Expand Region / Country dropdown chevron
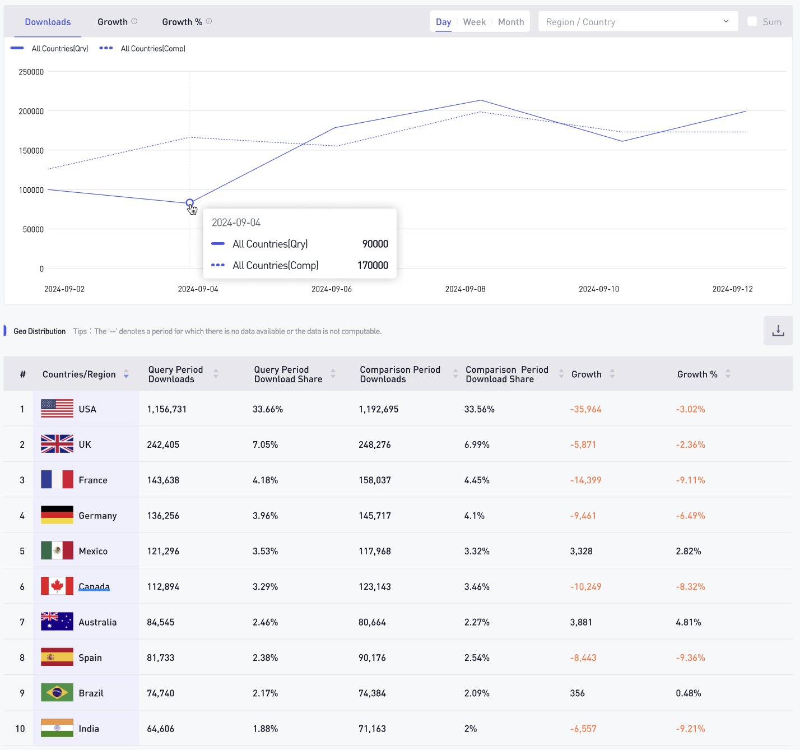Screen dimensions: 800x750 (x=726, y=21)
